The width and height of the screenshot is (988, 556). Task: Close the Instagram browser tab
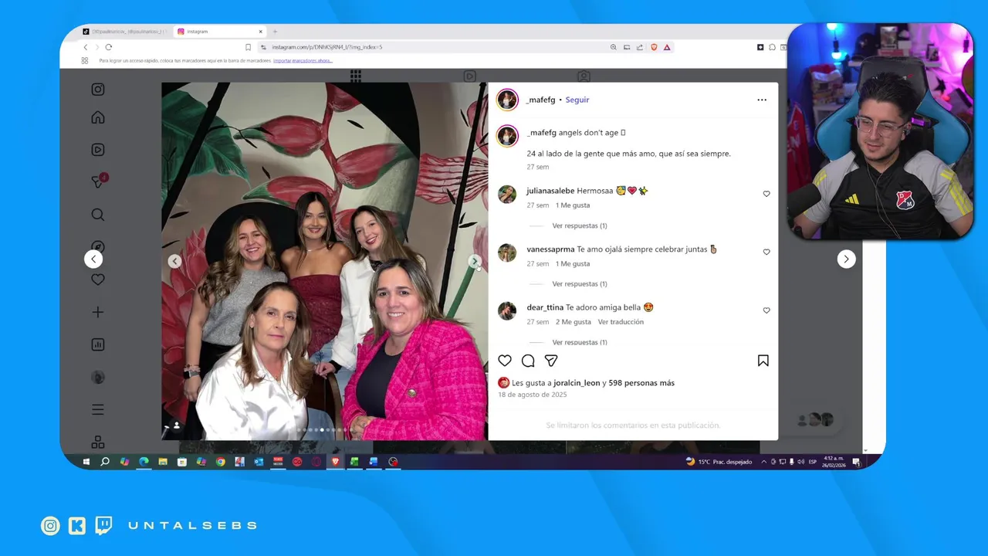point(261,32)
